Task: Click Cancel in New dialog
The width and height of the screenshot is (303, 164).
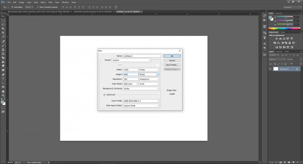Action: pyautogui.click(x=172, y=60)
